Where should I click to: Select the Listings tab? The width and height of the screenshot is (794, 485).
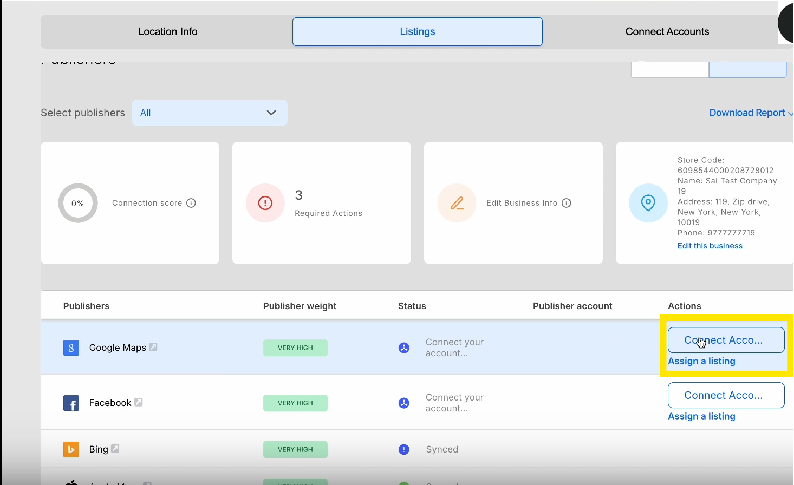tap(417, 32)
